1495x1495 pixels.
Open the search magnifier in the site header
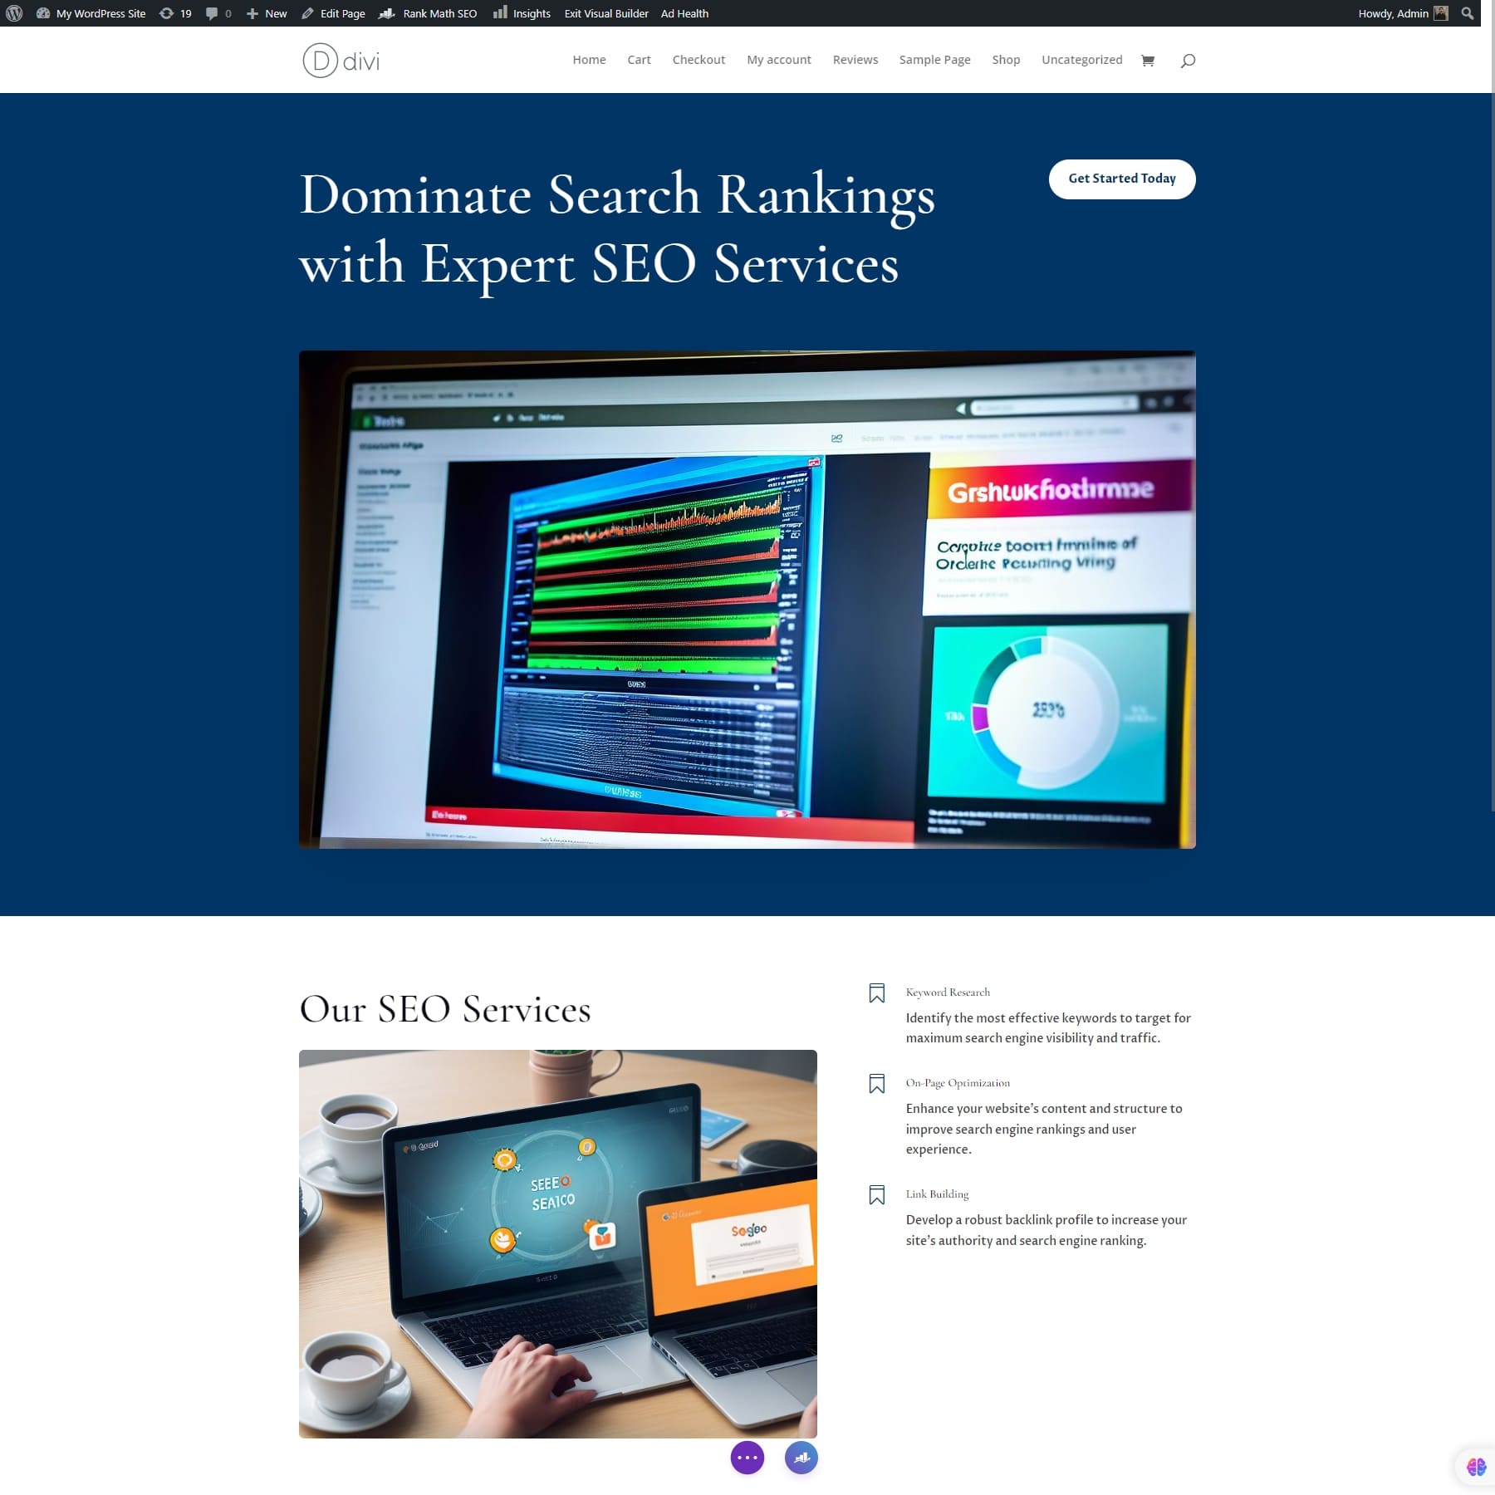pos(1188,59)
